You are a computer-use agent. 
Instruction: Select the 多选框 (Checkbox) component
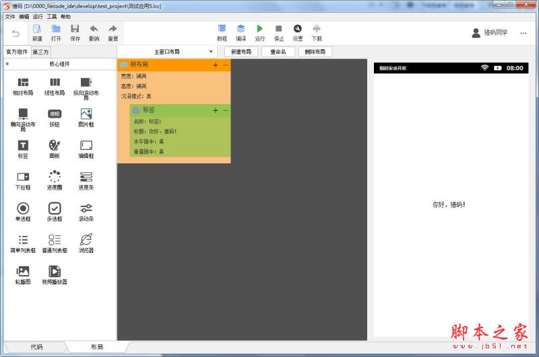55,212
